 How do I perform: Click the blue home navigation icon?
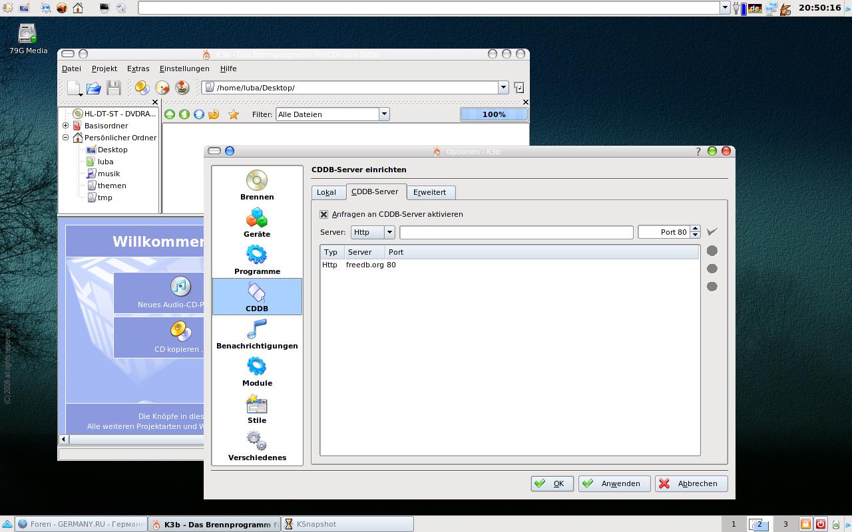tap(199, 114)
